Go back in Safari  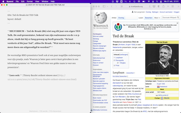tap(112, 6)
